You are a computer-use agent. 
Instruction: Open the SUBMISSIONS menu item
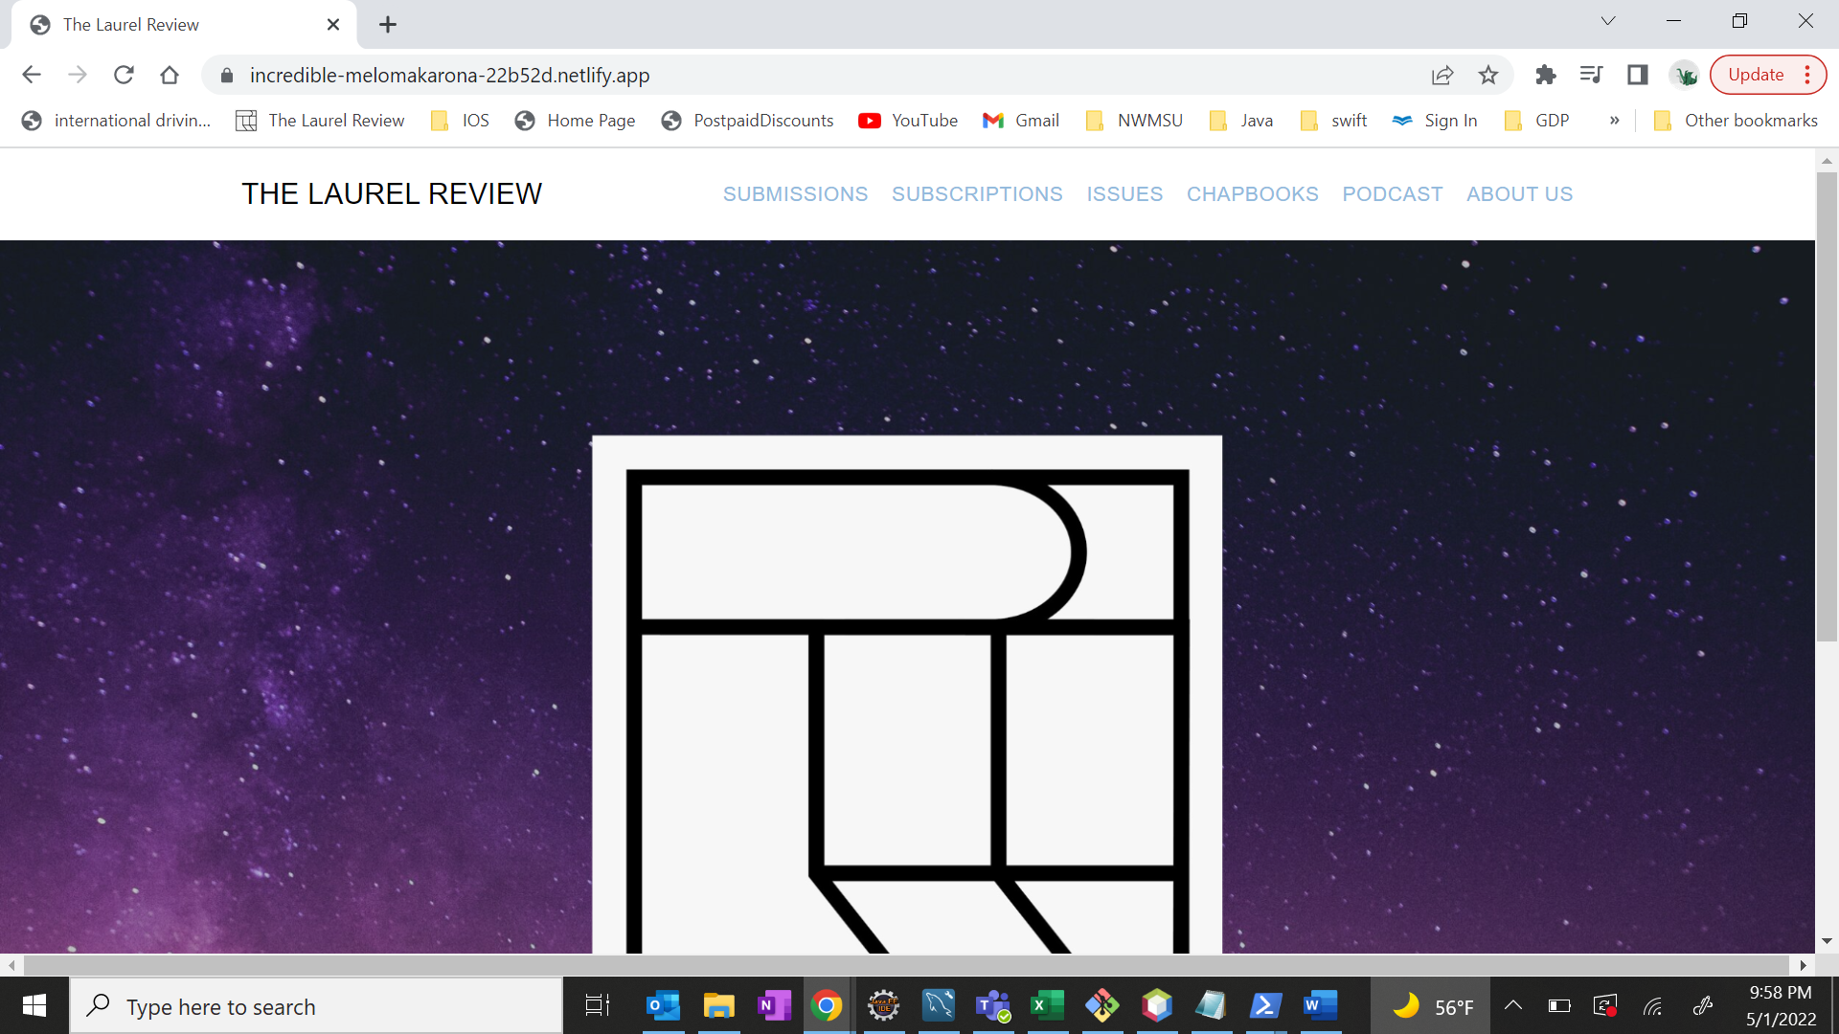point(795,193)
